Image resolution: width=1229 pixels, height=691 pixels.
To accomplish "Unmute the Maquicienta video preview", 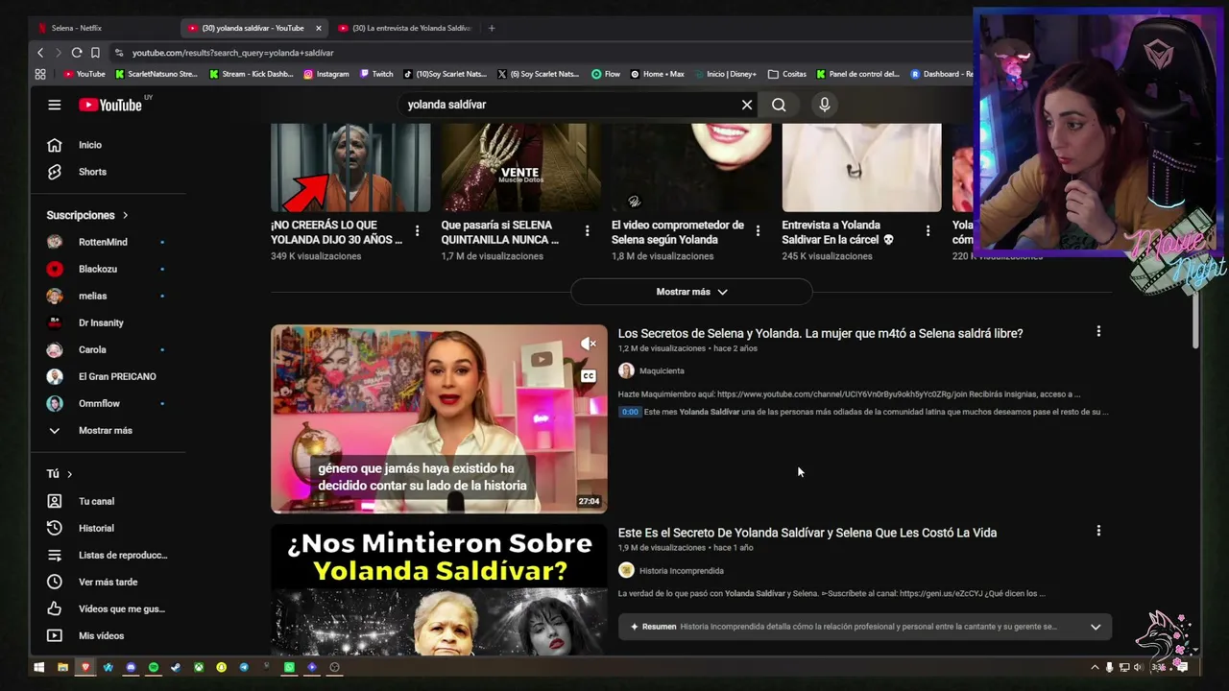I will click(x=589, y=344).
